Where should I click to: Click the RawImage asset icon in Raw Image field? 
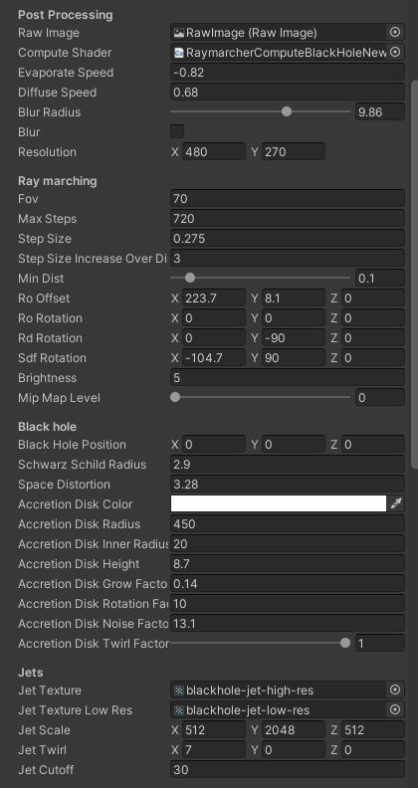point(178,33)
